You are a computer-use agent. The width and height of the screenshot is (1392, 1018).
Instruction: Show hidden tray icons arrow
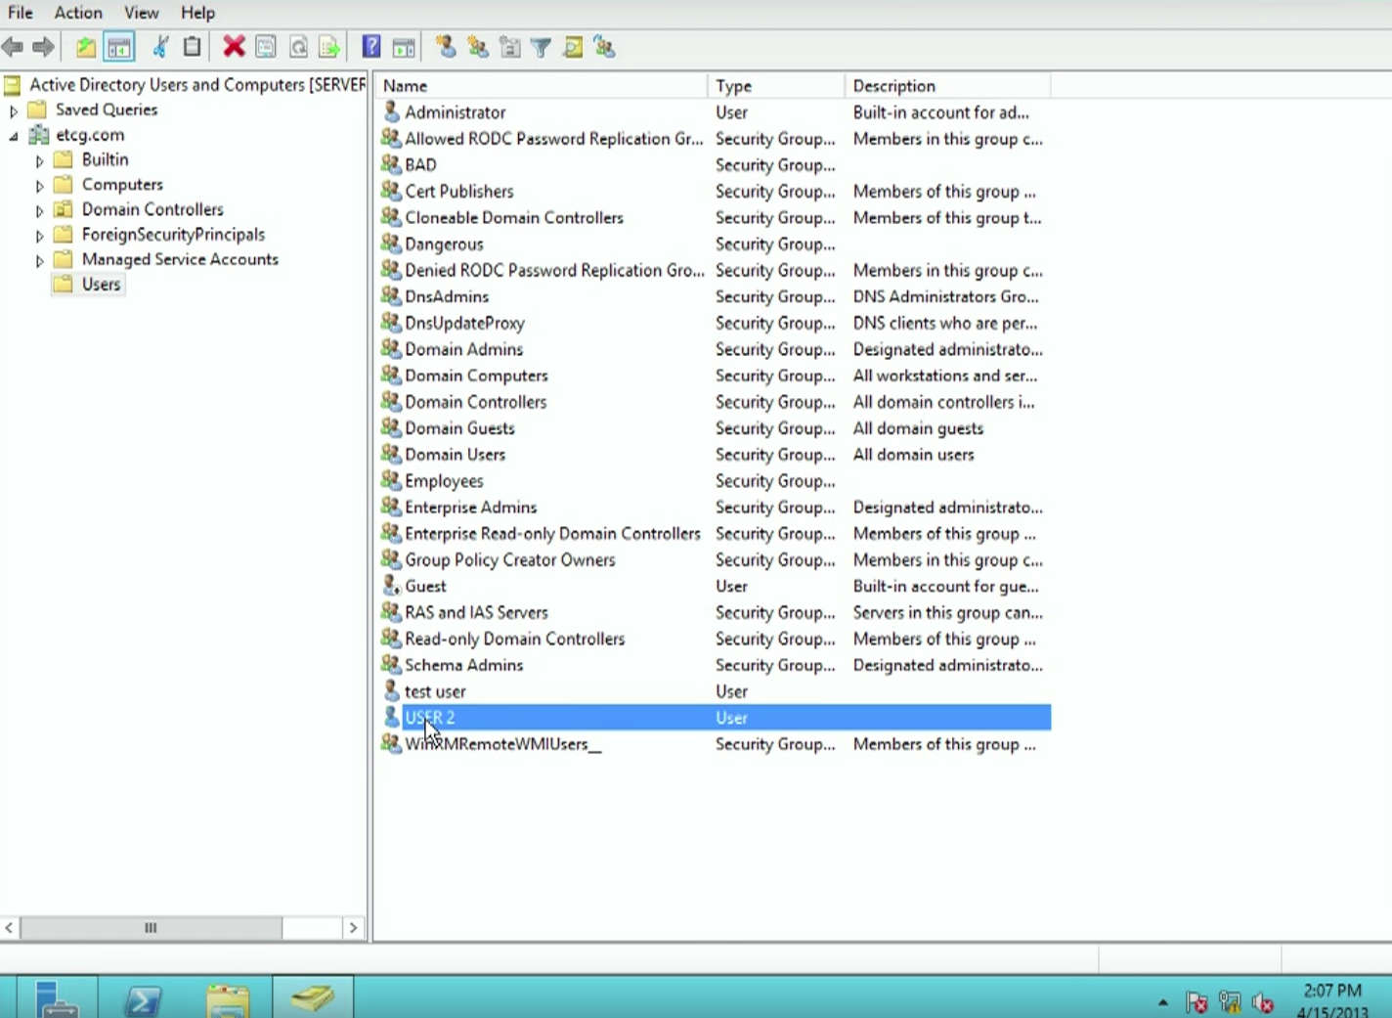1162,1002
